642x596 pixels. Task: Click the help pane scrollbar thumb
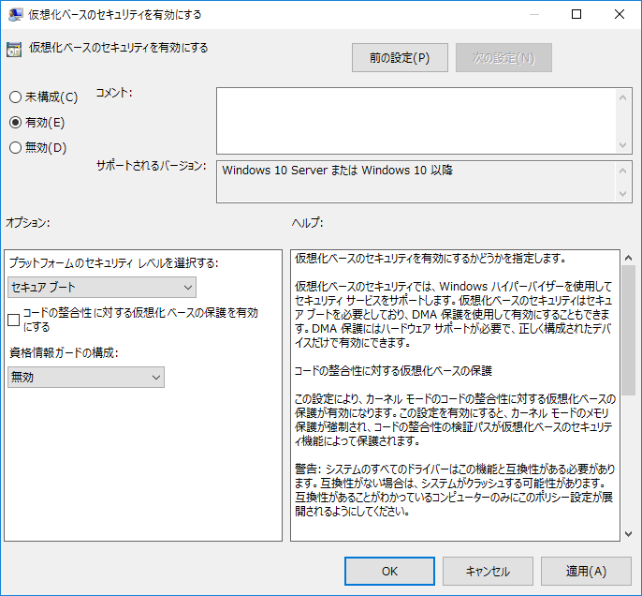pos(629,330)
